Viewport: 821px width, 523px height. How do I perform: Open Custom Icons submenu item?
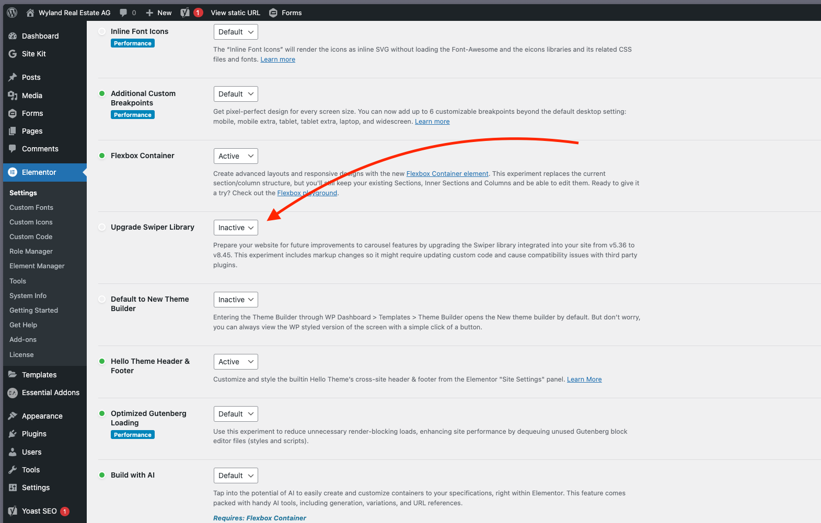tap(31, 222)
